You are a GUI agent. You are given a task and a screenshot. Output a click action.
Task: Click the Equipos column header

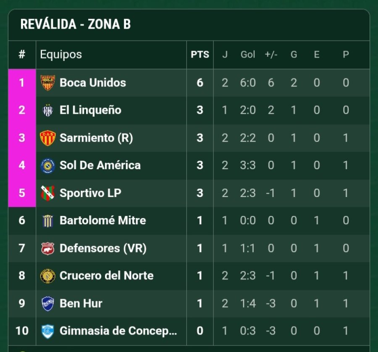click(x=61, y=55)
